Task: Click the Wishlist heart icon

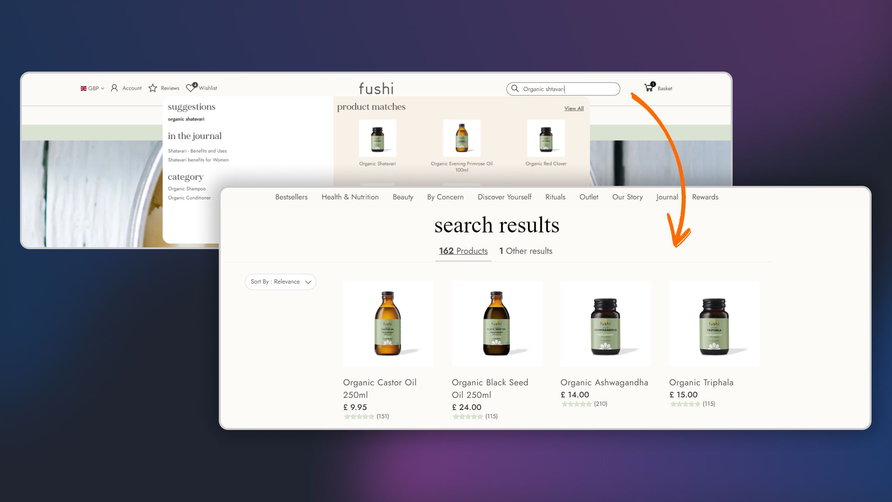Action: [x=192, y=88]
